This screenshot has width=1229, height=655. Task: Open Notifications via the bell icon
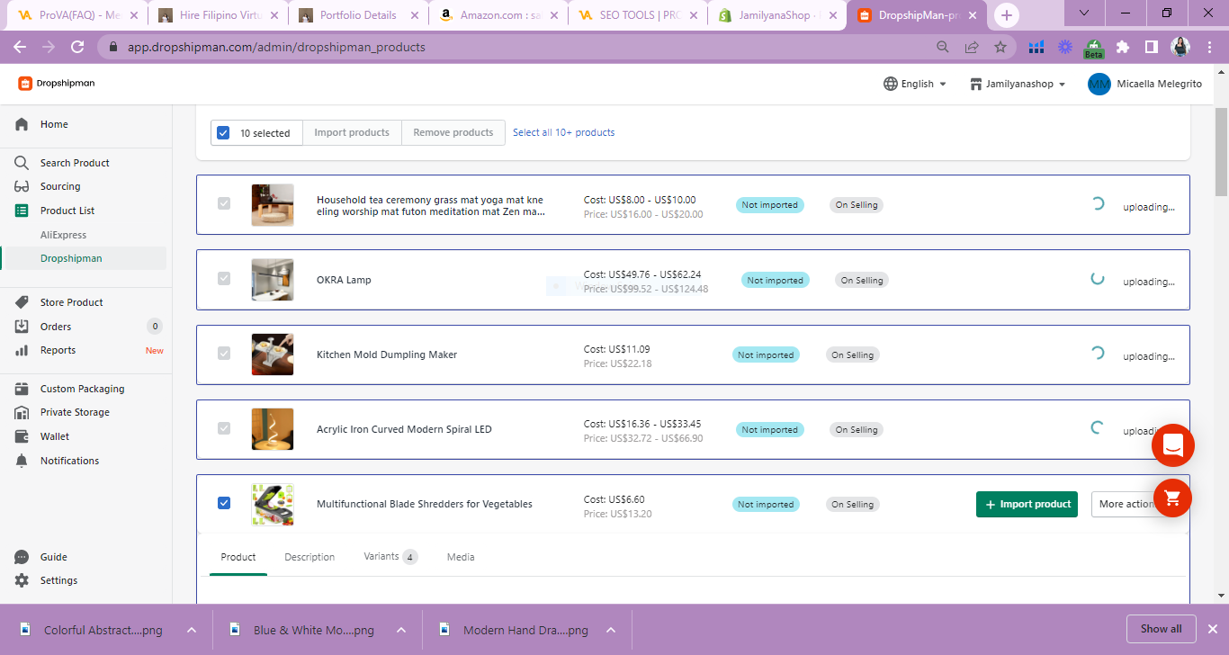coord(22,461)
